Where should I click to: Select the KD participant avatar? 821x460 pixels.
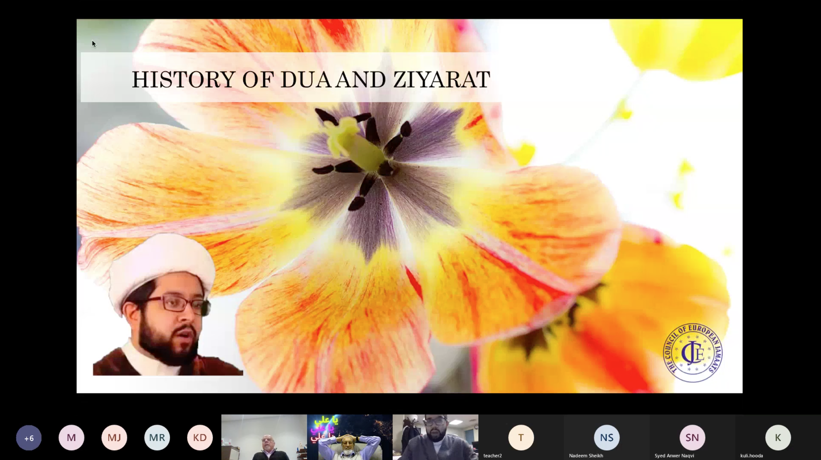[200, 438]
